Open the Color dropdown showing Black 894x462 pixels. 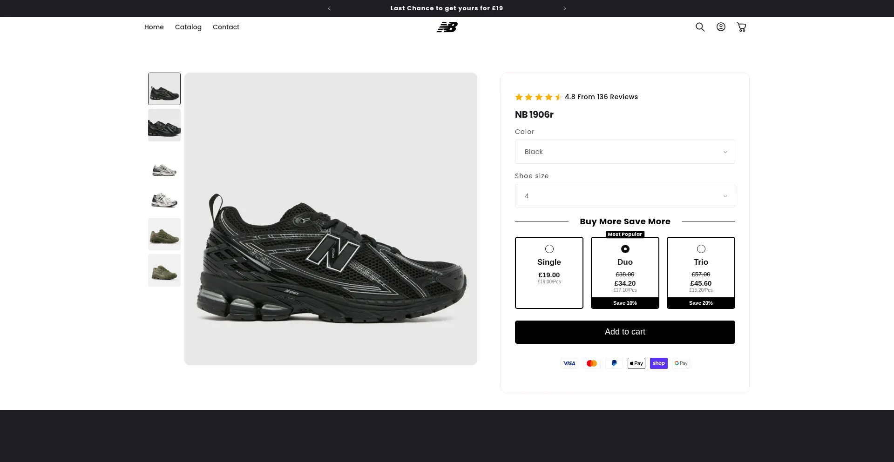click(x=625, y=152)
